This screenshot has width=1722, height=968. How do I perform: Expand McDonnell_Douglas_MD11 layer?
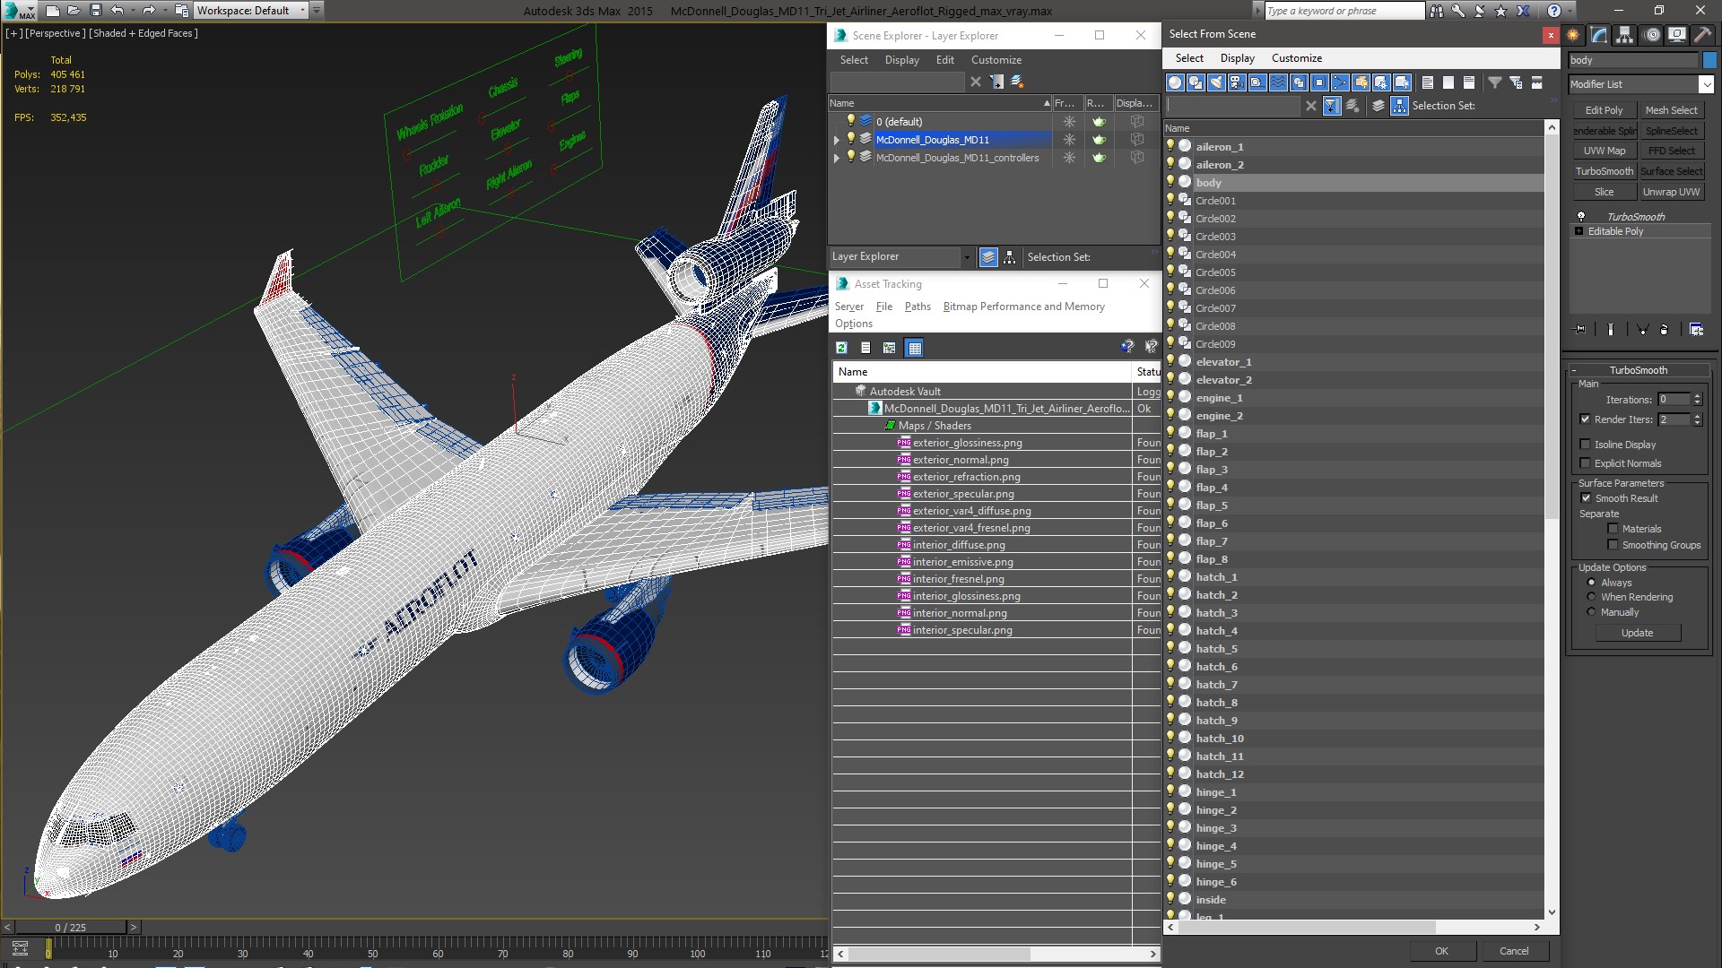(837, 140)
